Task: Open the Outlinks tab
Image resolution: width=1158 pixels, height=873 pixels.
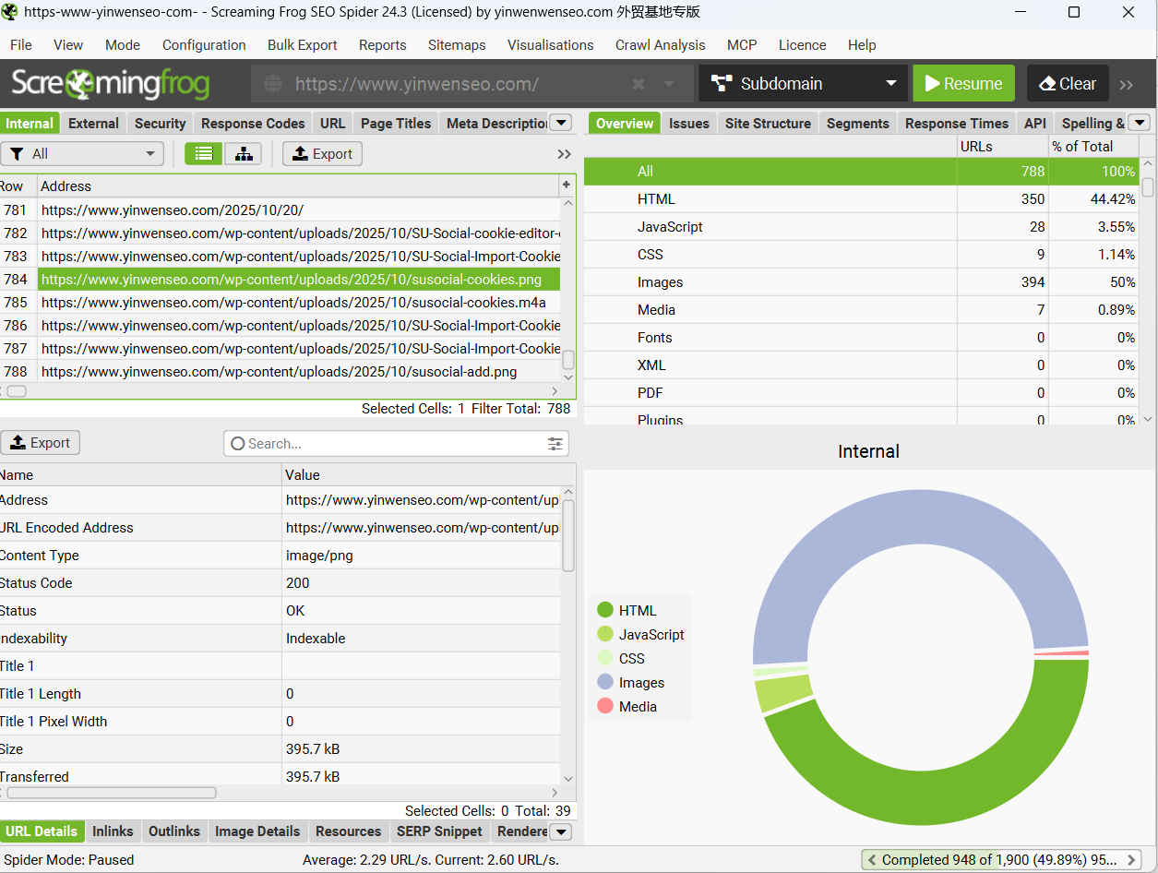Action: [x=174, y=831]
